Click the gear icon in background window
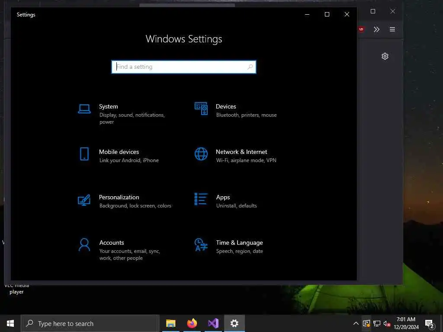The height and width of the screenshot is (332, 443). coord(385,56)
